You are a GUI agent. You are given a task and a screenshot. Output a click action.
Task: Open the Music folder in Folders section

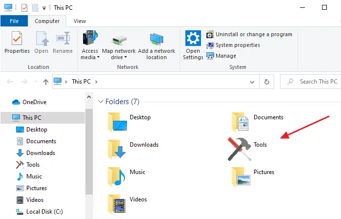(x=126, y=177)
